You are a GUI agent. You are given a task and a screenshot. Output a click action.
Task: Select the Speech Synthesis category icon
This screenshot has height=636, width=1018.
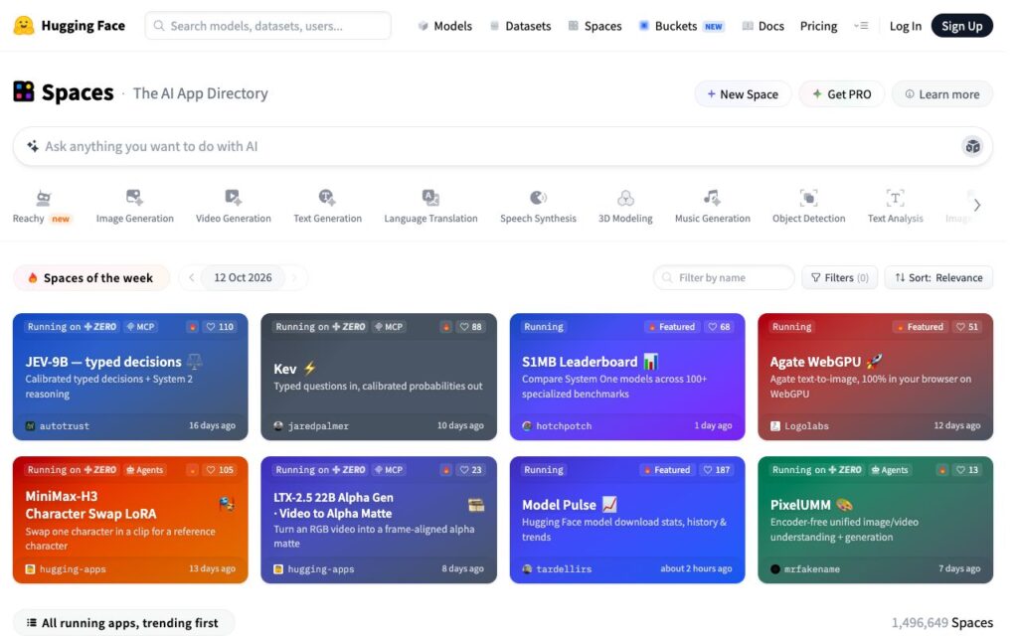click(538, 198)
